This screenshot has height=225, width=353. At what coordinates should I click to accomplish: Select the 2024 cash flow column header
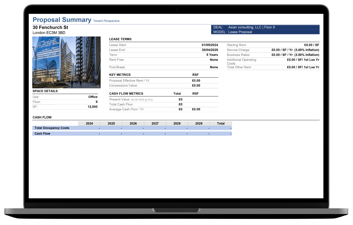pyautogui.click(x=89, y=124)
